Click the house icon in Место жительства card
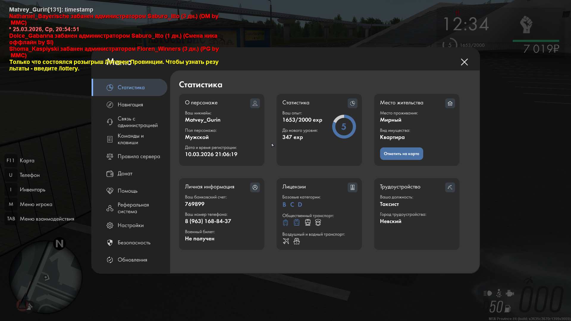Screen dimensions: 571x321 click(450, 103)
